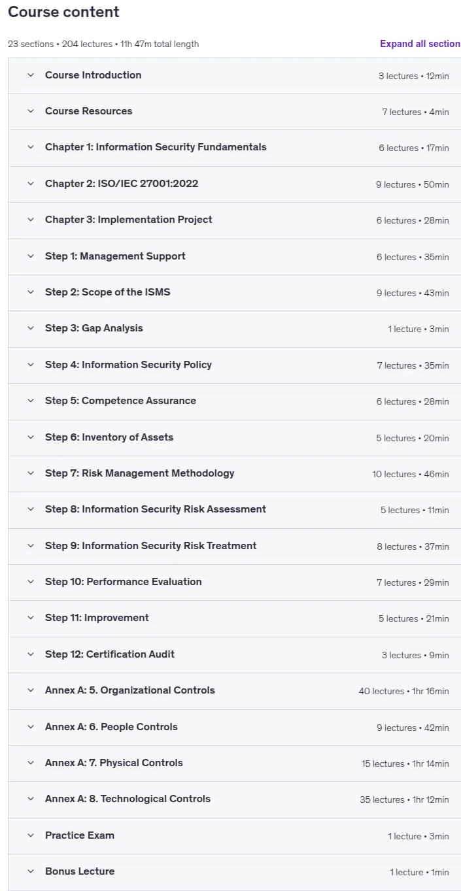Click chevron icon next to Step 11: Improvement
The image size is (461, 891).
(x=31, y=618)
